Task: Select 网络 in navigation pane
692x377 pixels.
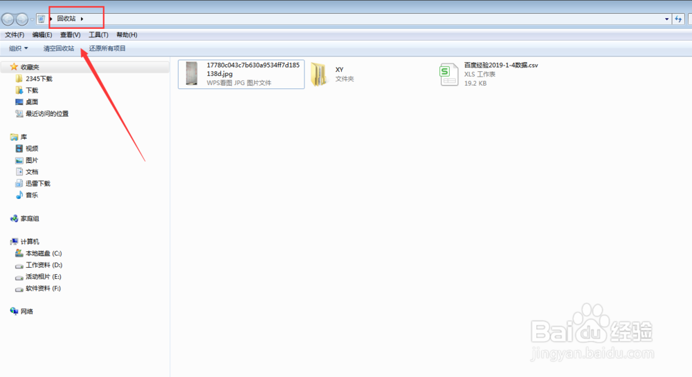Action: 26,311
